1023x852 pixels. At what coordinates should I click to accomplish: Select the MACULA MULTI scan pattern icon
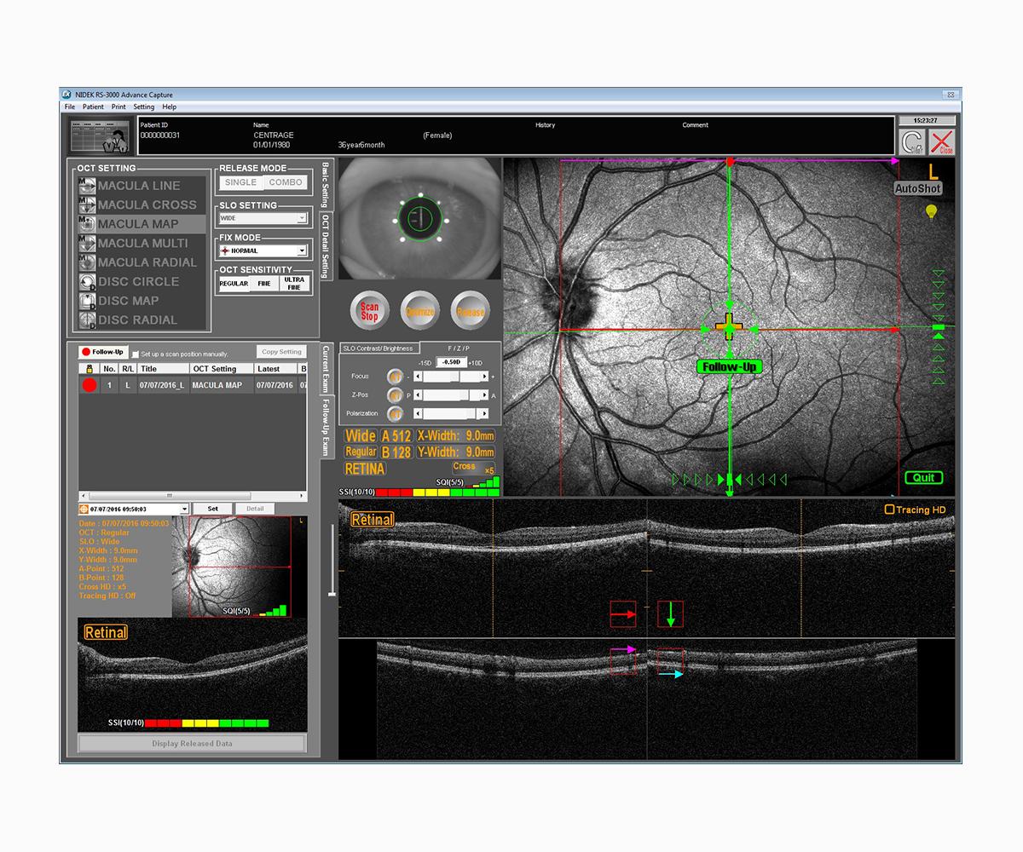point(86,243)
